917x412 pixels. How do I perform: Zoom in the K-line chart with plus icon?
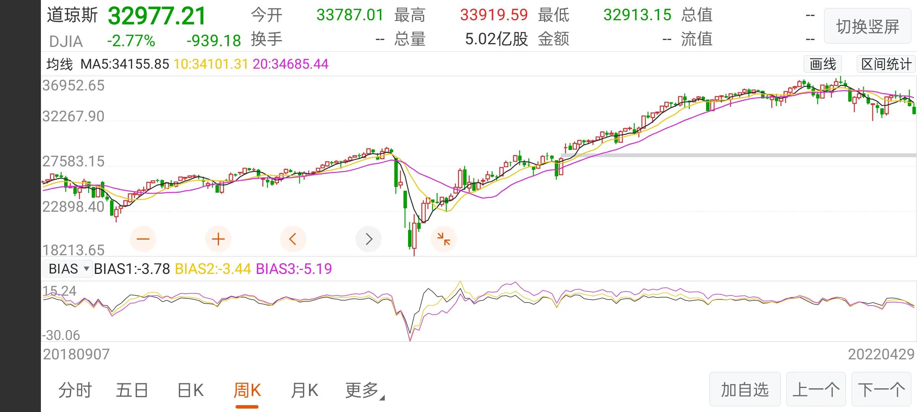click(x=218, y=238)
